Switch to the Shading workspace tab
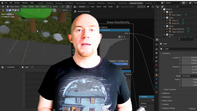 pos(91,3)
